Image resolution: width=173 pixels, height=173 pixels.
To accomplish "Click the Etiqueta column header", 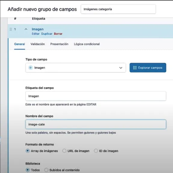I will click(x=39, y=19).
